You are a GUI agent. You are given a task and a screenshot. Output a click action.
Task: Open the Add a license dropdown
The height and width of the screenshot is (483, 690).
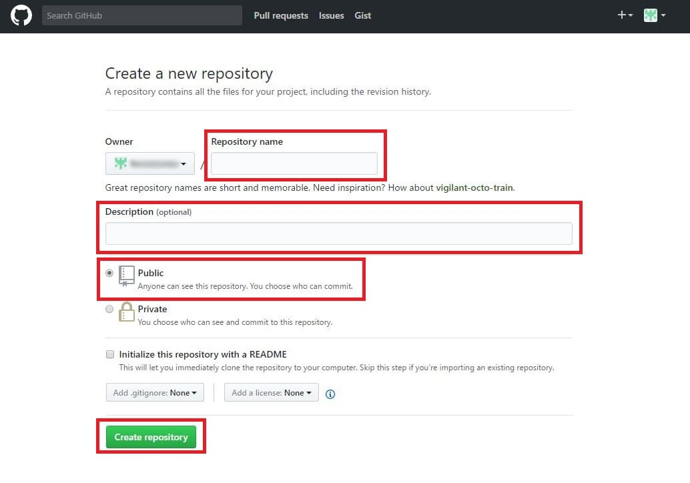tap(272, 393)
